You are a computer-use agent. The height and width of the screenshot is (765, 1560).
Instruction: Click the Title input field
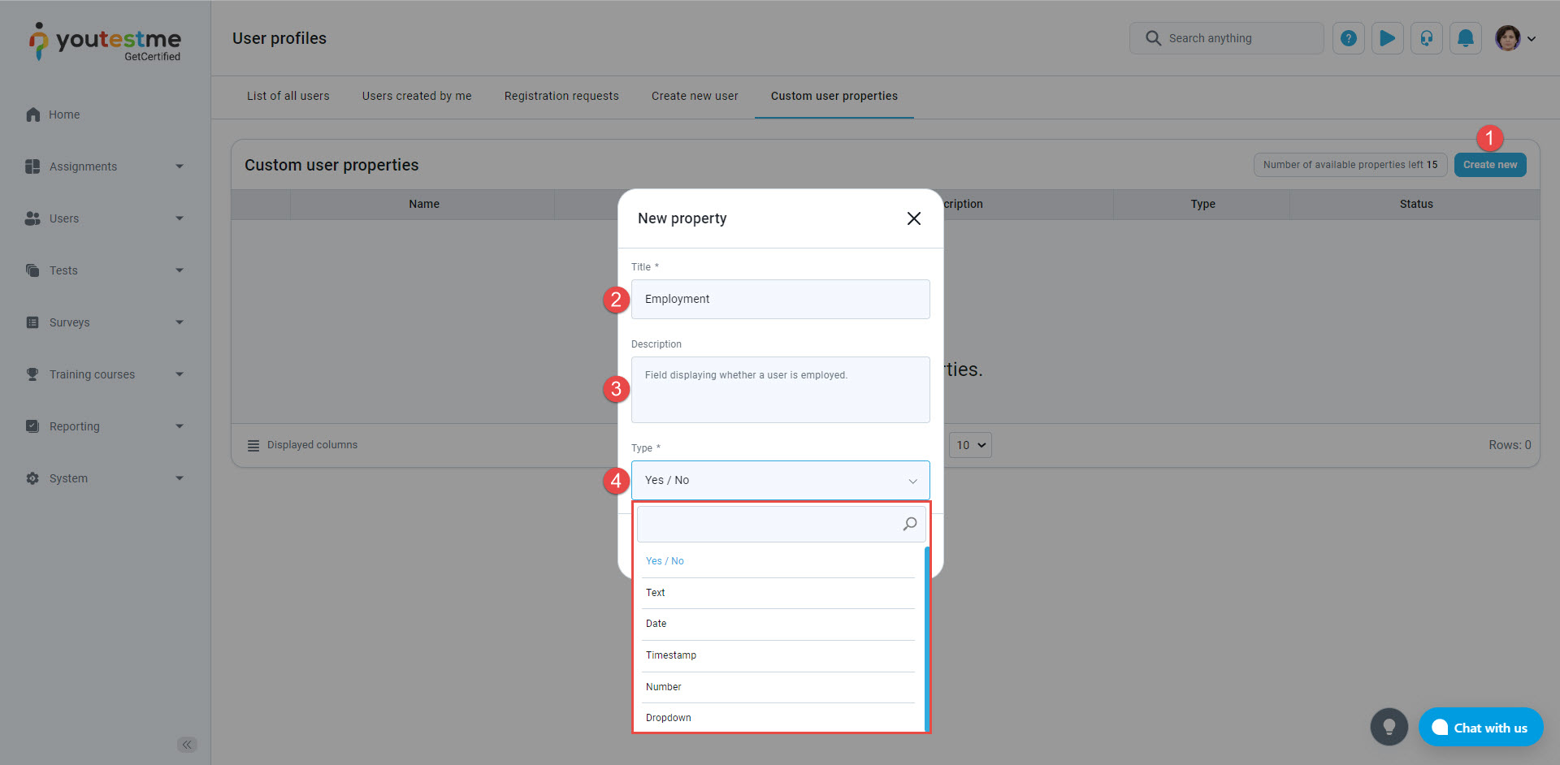click(x=780, y=299)
